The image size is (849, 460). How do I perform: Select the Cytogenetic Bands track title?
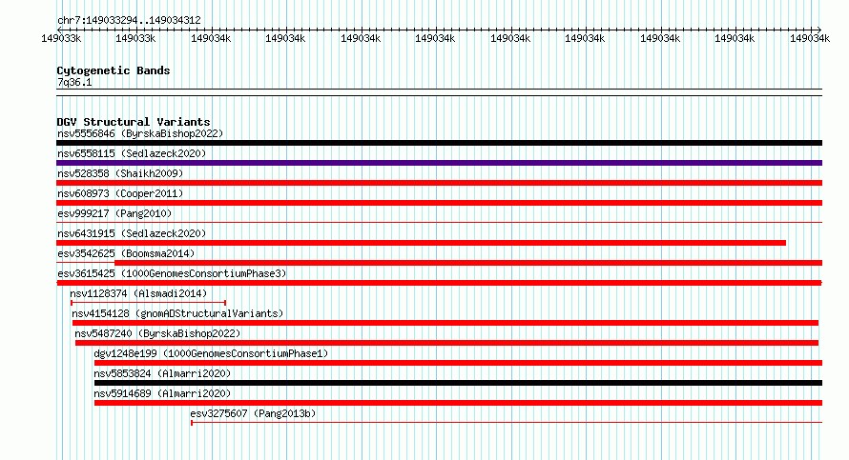pyautogui.click(x=114, y=70)
